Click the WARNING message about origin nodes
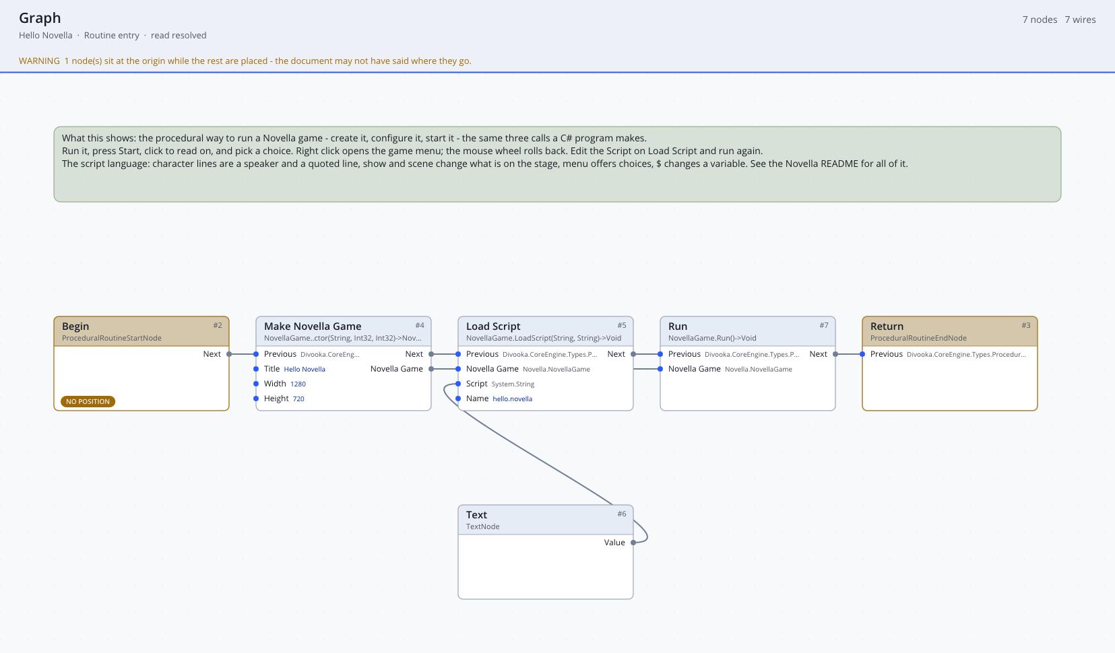Screen dimensions: 1115x653 point(245,61)
